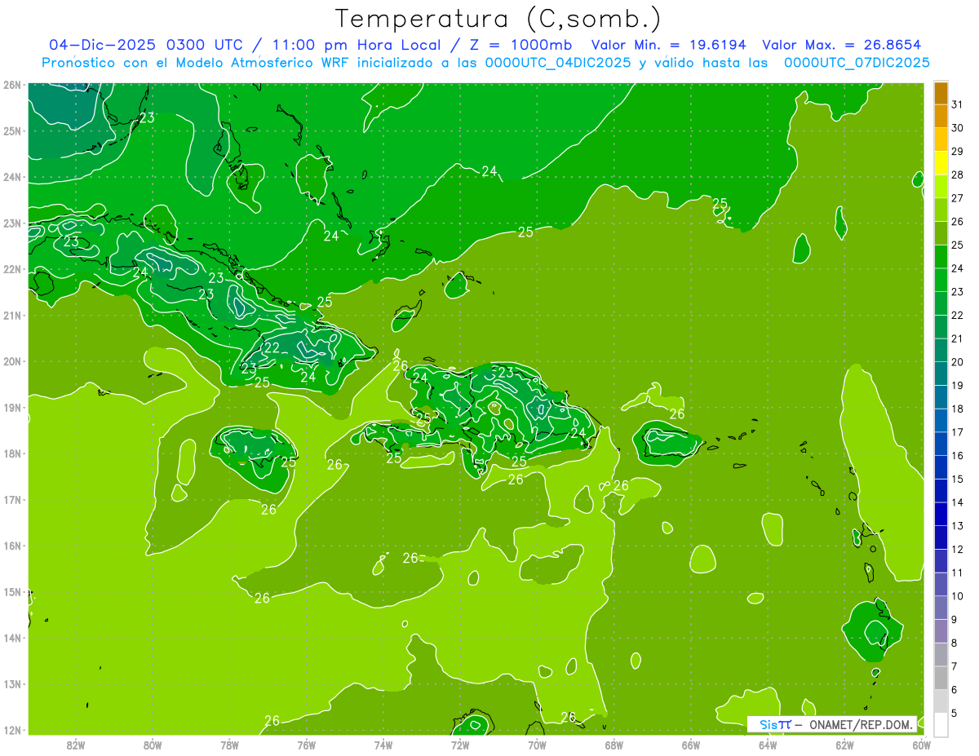Click latitude axis label '12N'

[x=12, y=730]
